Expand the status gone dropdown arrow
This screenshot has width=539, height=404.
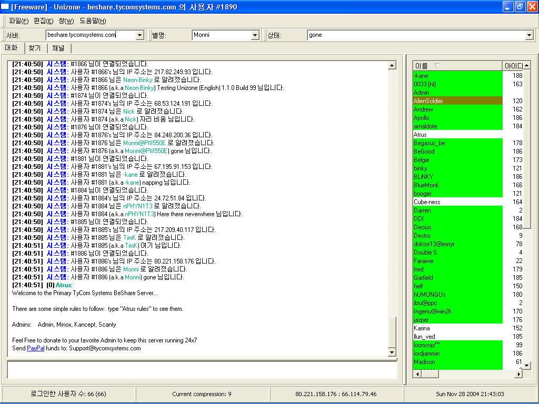(529, 35)
